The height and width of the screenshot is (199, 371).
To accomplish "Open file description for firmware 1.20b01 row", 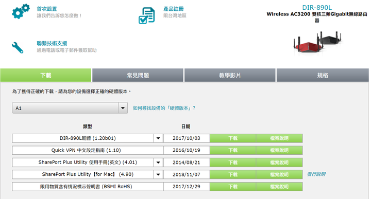I will click(x=279, y=138).
